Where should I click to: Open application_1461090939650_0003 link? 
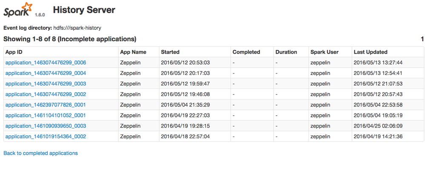[46, 126]
